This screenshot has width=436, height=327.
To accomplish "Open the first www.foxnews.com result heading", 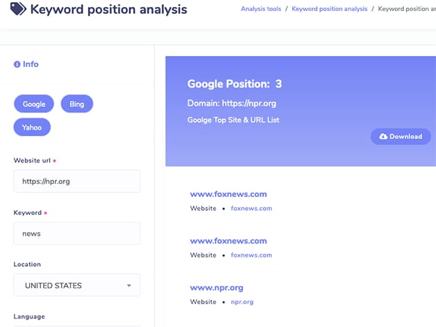I will point(228,194).
